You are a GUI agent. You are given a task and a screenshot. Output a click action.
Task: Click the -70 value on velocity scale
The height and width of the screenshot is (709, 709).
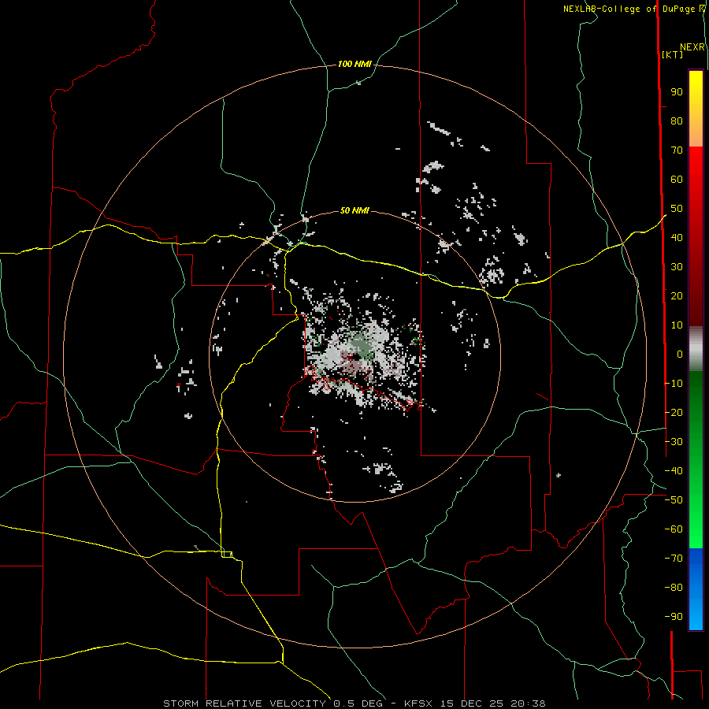674,559
